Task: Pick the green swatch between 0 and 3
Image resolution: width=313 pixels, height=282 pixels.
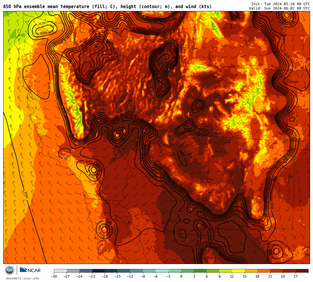Action: click(188, 271)
